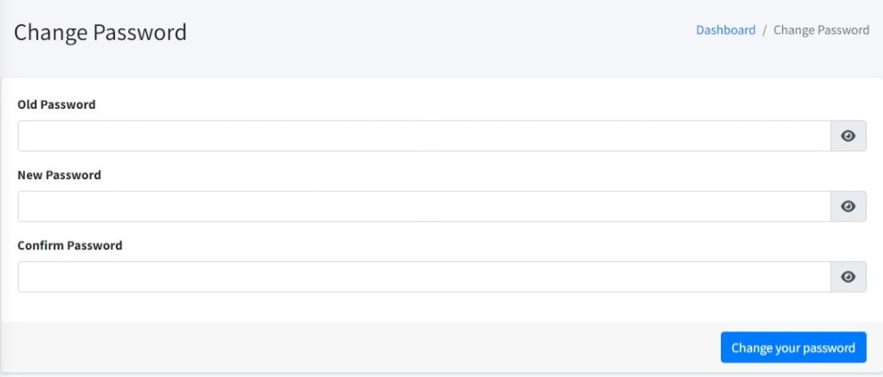The image size is (883, 377).
Task: Click the gray footer bar of the form
Action: [x=356, y=348]
